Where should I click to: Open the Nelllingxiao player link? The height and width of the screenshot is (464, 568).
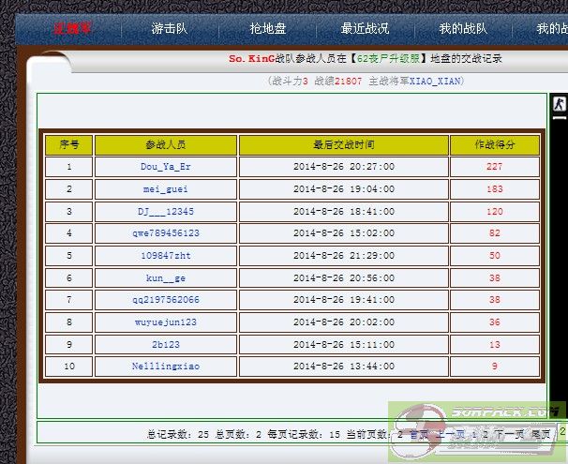tap(165, 367)
